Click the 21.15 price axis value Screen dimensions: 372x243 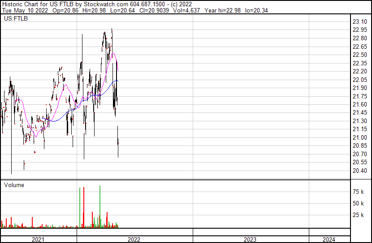(359, 129)
